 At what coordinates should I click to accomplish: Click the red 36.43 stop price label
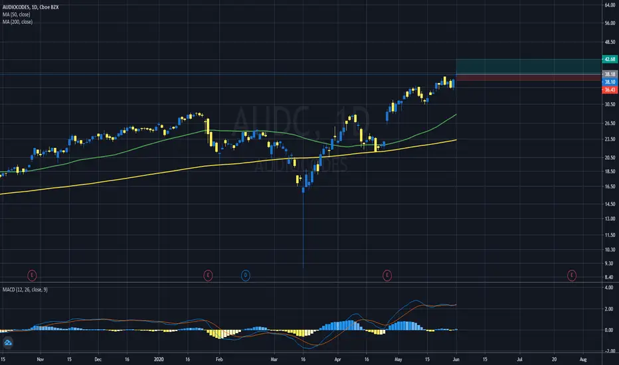point(610,90)
